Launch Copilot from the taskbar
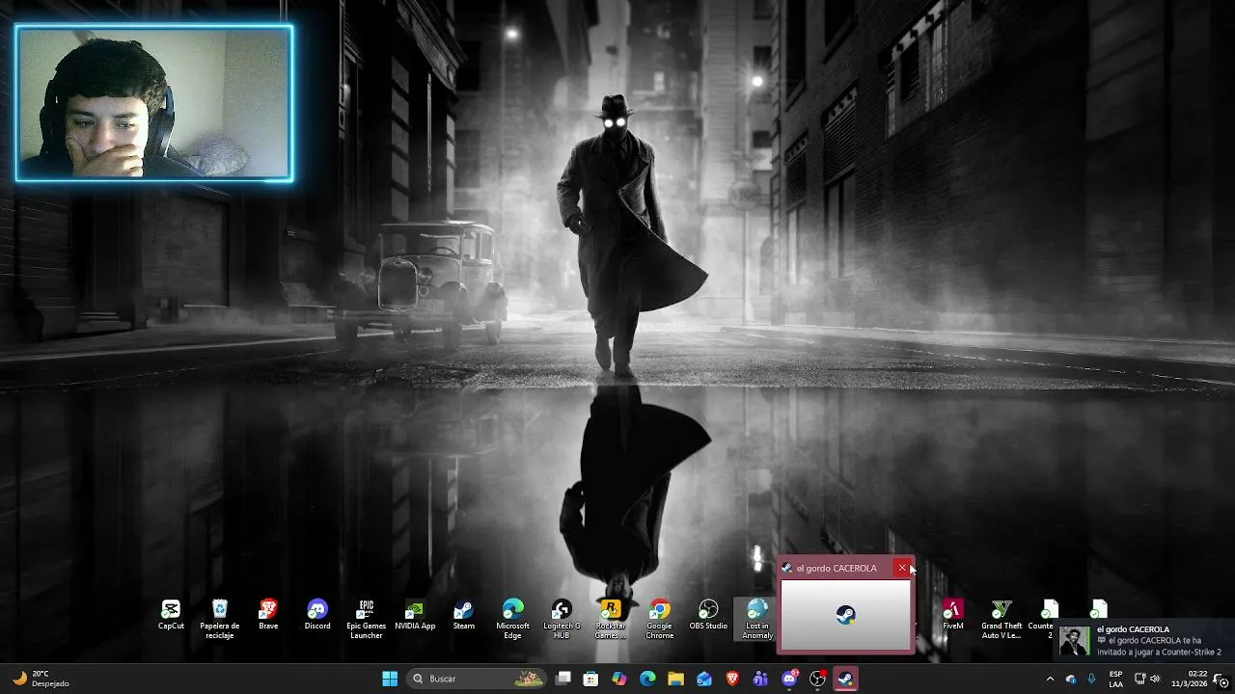Viewport: 1235px width, 694px height. click(x=619, y=679)
